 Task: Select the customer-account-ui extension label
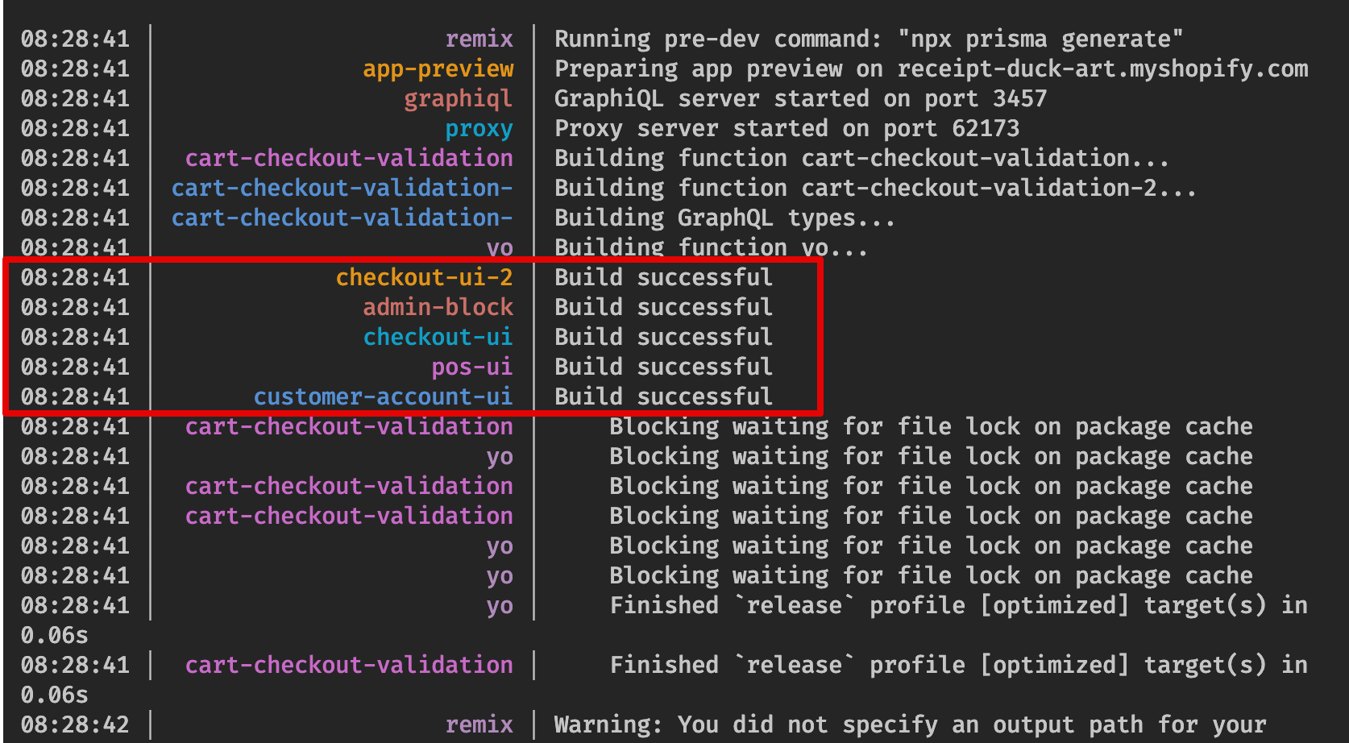383,396
